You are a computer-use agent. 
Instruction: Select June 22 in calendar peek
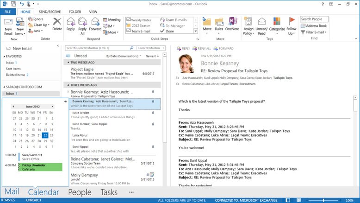(45, 135)
